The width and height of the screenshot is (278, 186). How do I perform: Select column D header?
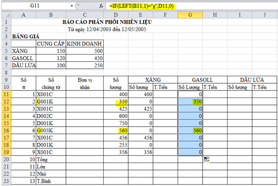pyautogui.click(x=116, y=15)
